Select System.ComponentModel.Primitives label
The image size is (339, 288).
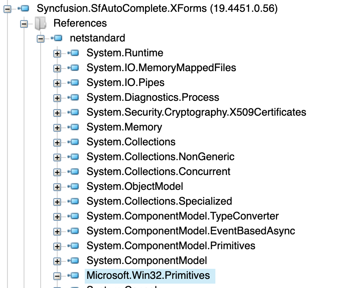pos(171,246)
